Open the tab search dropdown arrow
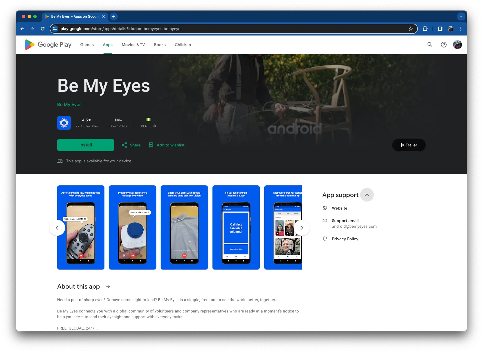 point(461,16)
